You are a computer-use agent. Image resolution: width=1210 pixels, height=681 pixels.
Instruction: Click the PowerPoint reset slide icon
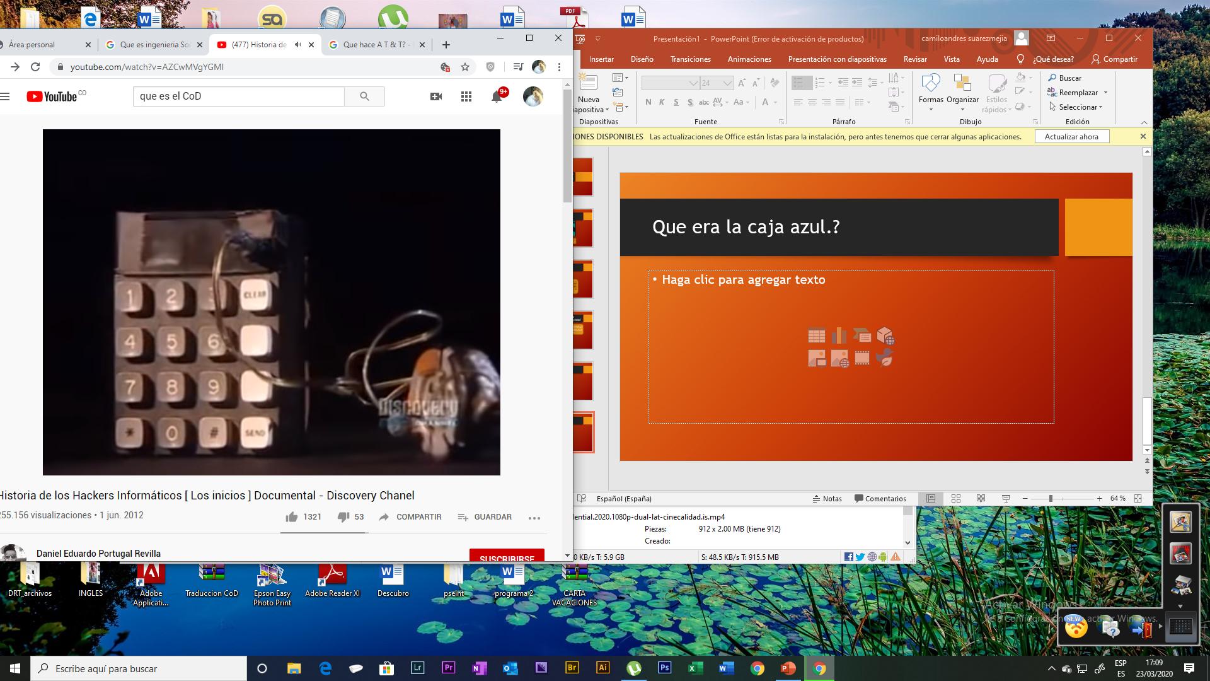pos(618,92)
